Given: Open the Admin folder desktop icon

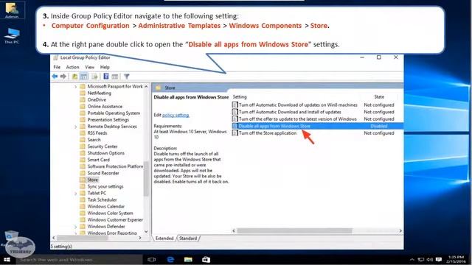Looking at the screenshot, I should pos(12,10).
